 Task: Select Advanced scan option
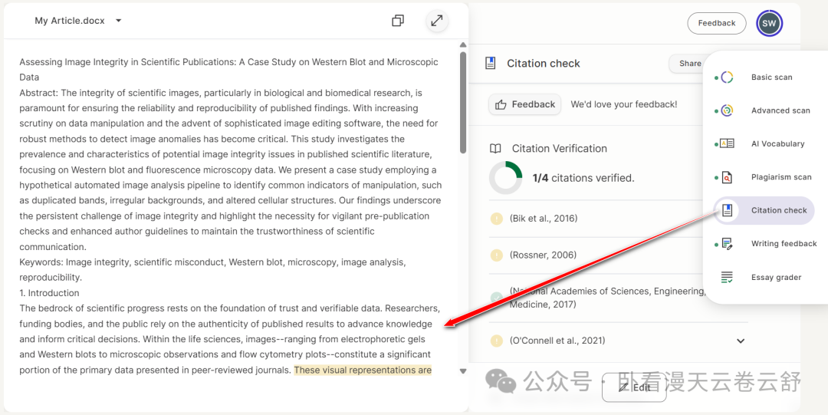point(780,110)
